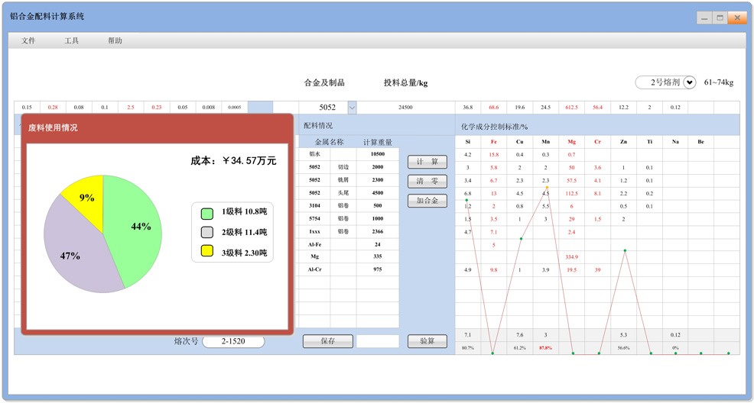754x403 pixels.
Task: Open the 工具 menu
Action: (x=72, y=40)
